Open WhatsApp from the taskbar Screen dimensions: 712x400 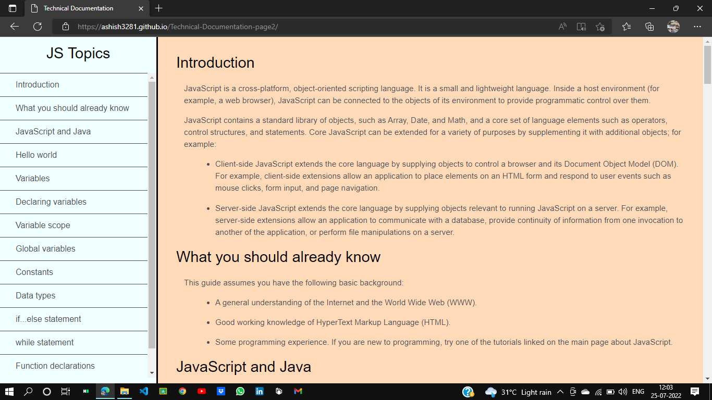pyautogui.click(x=240, y=391)
